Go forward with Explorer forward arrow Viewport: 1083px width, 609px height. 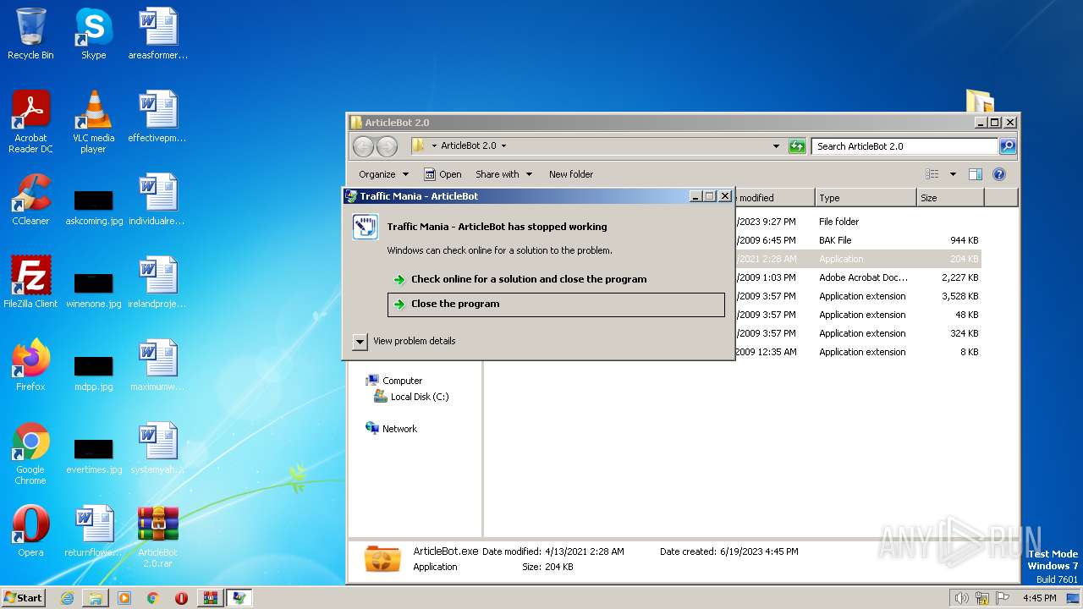(x=387, y=146)
